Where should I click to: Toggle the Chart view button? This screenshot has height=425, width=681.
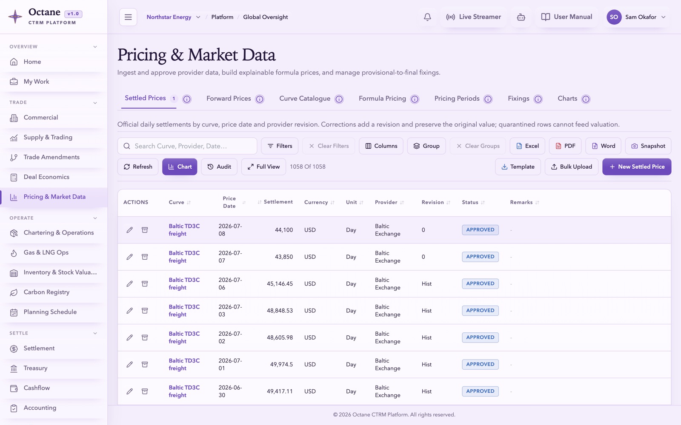180,167
